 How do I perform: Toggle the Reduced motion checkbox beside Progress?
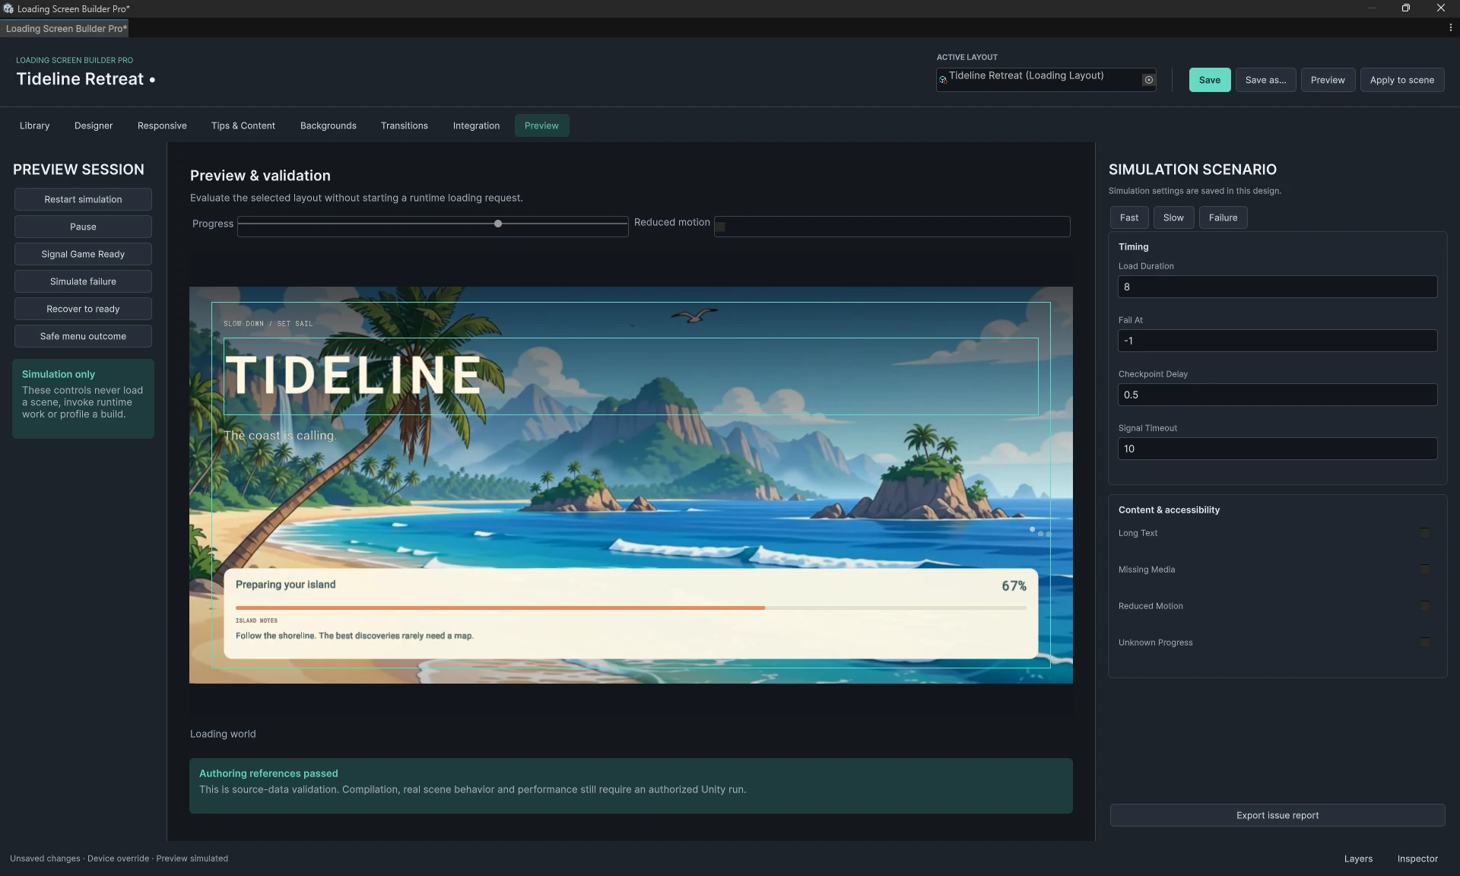[x=720, y=227]
